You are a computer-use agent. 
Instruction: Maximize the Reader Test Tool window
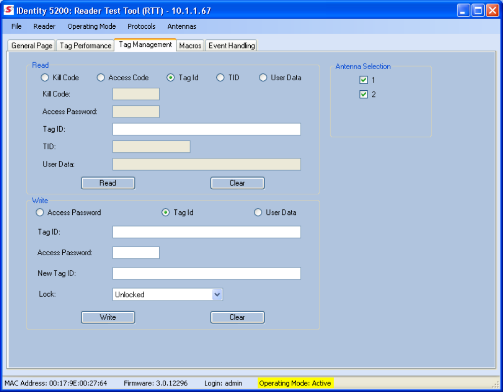(478, 11)
